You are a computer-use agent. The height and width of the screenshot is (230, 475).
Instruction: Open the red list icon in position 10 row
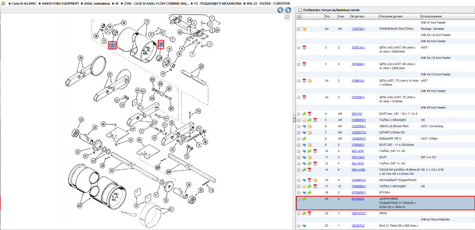click(314, 151)
